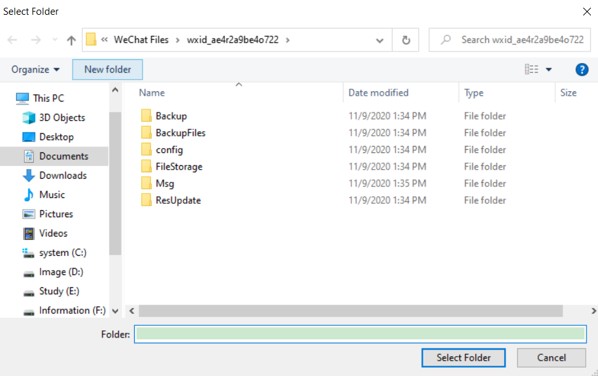Navigate up one folder level
The width and height of the screenshot is (598, 376).
click(x=71, y=40)
